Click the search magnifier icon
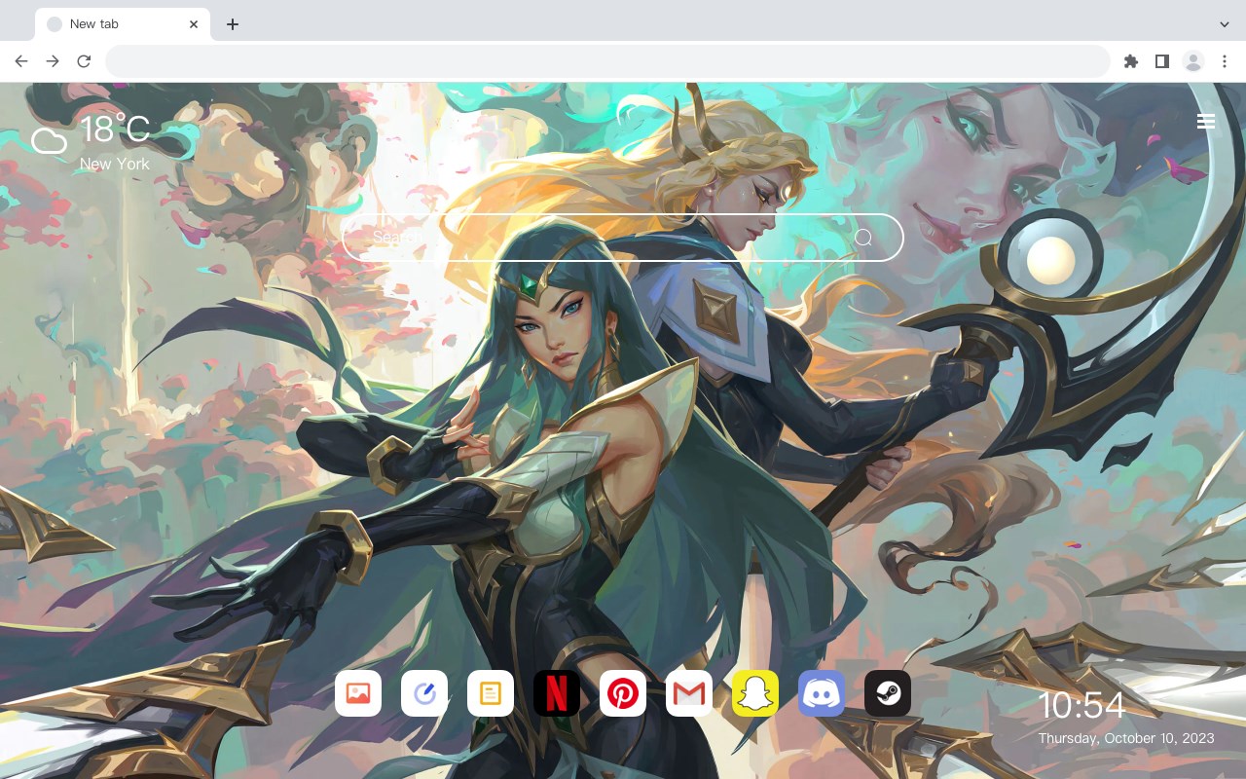1246x779 pixels. [x=863, y=238]
